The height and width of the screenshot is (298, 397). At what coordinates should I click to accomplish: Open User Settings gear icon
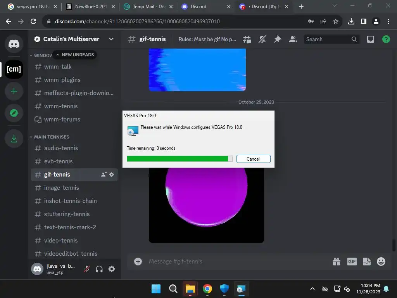coord(112,269)
